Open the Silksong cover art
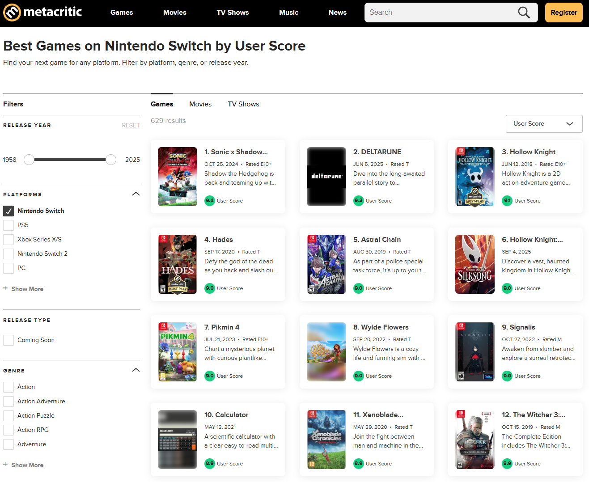This screenshot has height=482, width=589. tap(475, 264)
